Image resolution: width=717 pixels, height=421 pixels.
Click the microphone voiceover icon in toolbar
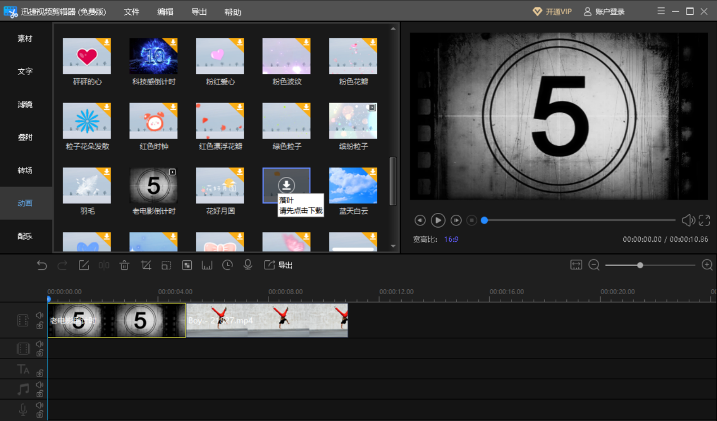248,265
